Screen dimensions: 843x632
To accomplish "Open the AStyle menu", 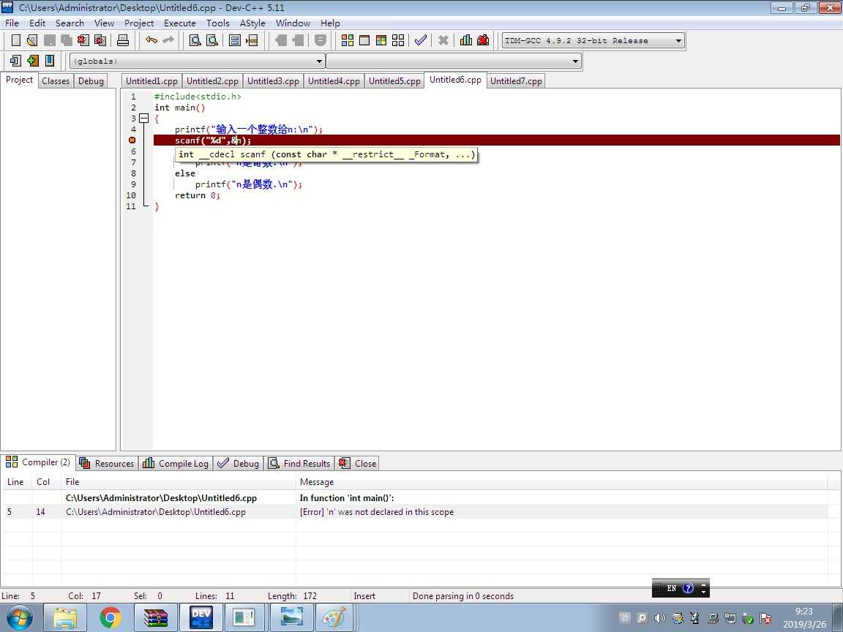I will point(252,23).
